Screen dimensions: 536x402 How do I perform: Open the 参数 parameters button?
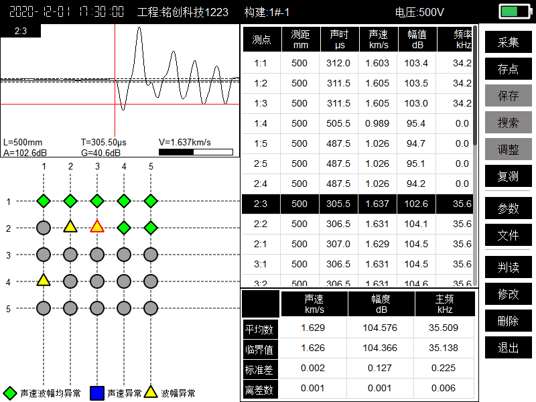click(508, 208)
